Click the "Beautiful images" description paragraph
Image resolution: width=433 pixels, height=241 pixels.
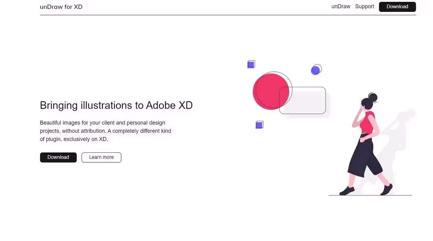point(105,131)
